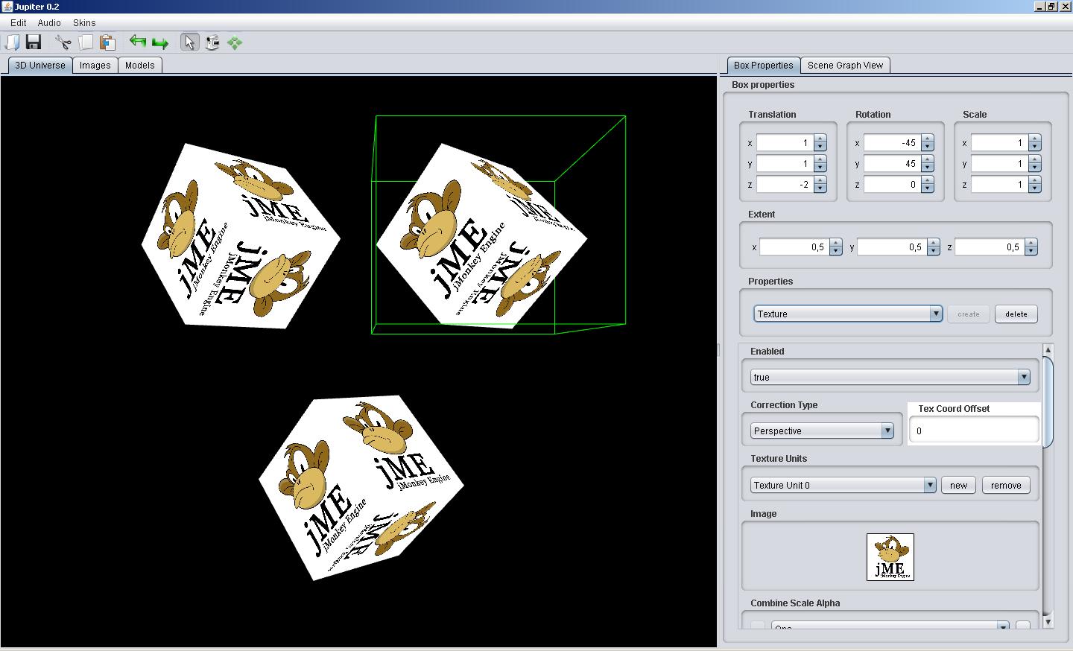Click the Paste clipboard icon
The width and height of the screenshot is (1073, 651).
point(108,42)
